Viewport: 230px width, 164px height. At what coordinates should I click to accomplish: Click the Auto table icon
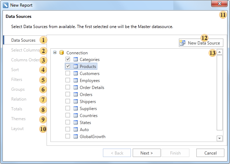[x=76, y=130]
